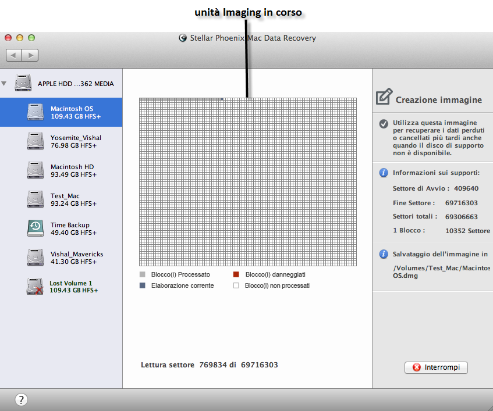Click the /Volumes/Test_Mac/Macintos OS.dmg path

click(x=441, y=271)
